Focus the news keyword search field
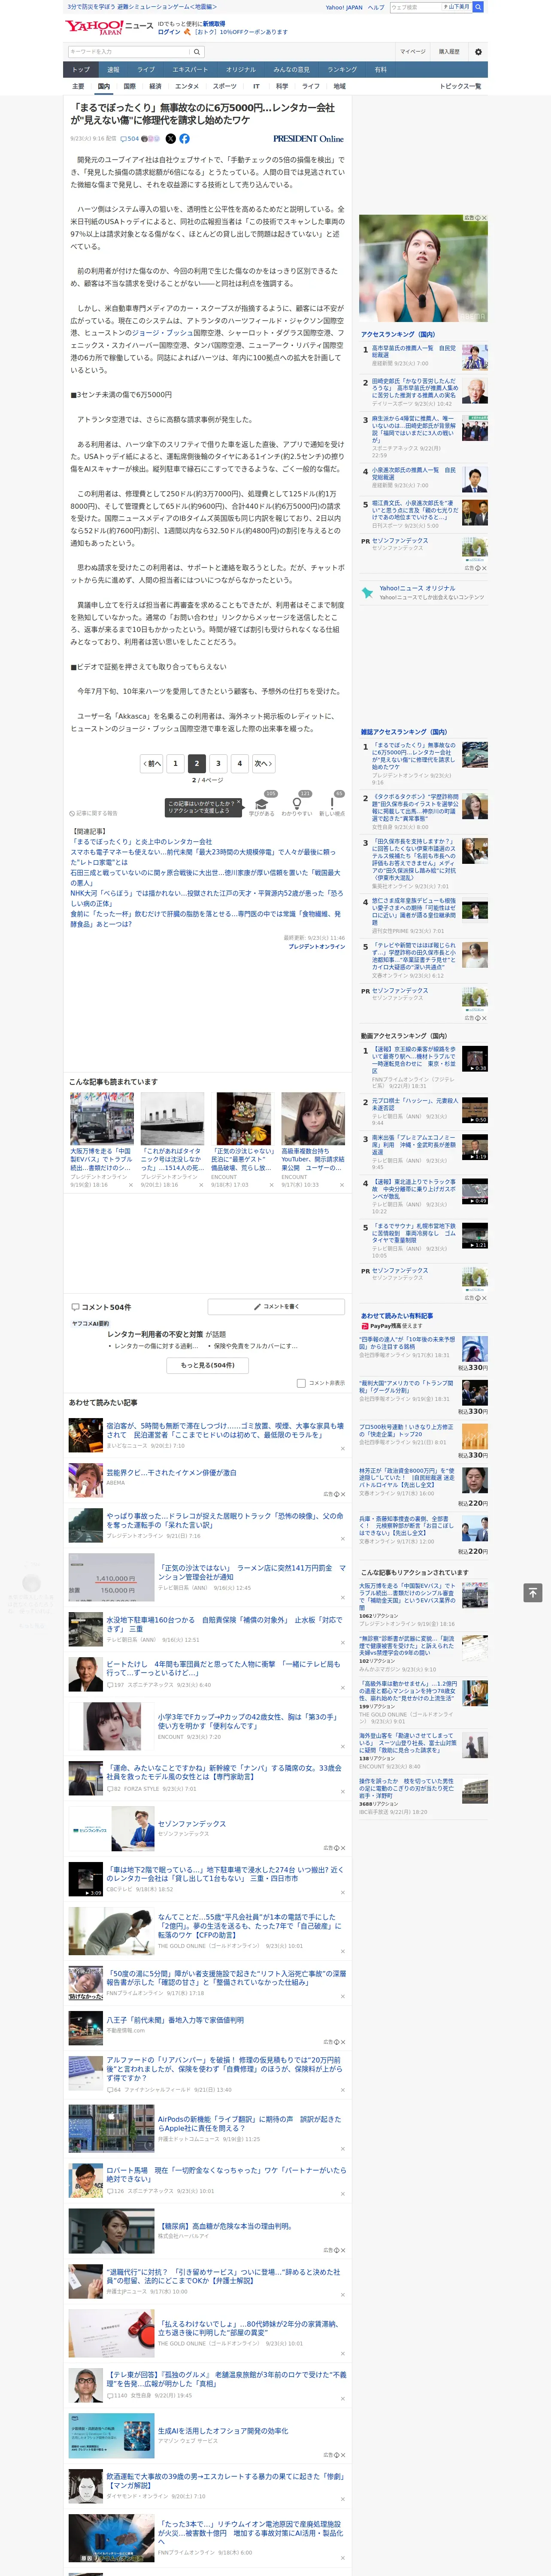This screenshot has width=551, height=2576. 129,52
